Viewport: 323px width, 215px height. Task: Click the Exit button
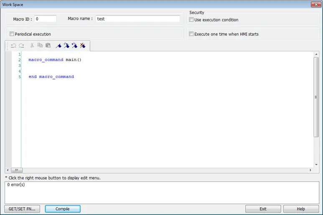point(263,209)
